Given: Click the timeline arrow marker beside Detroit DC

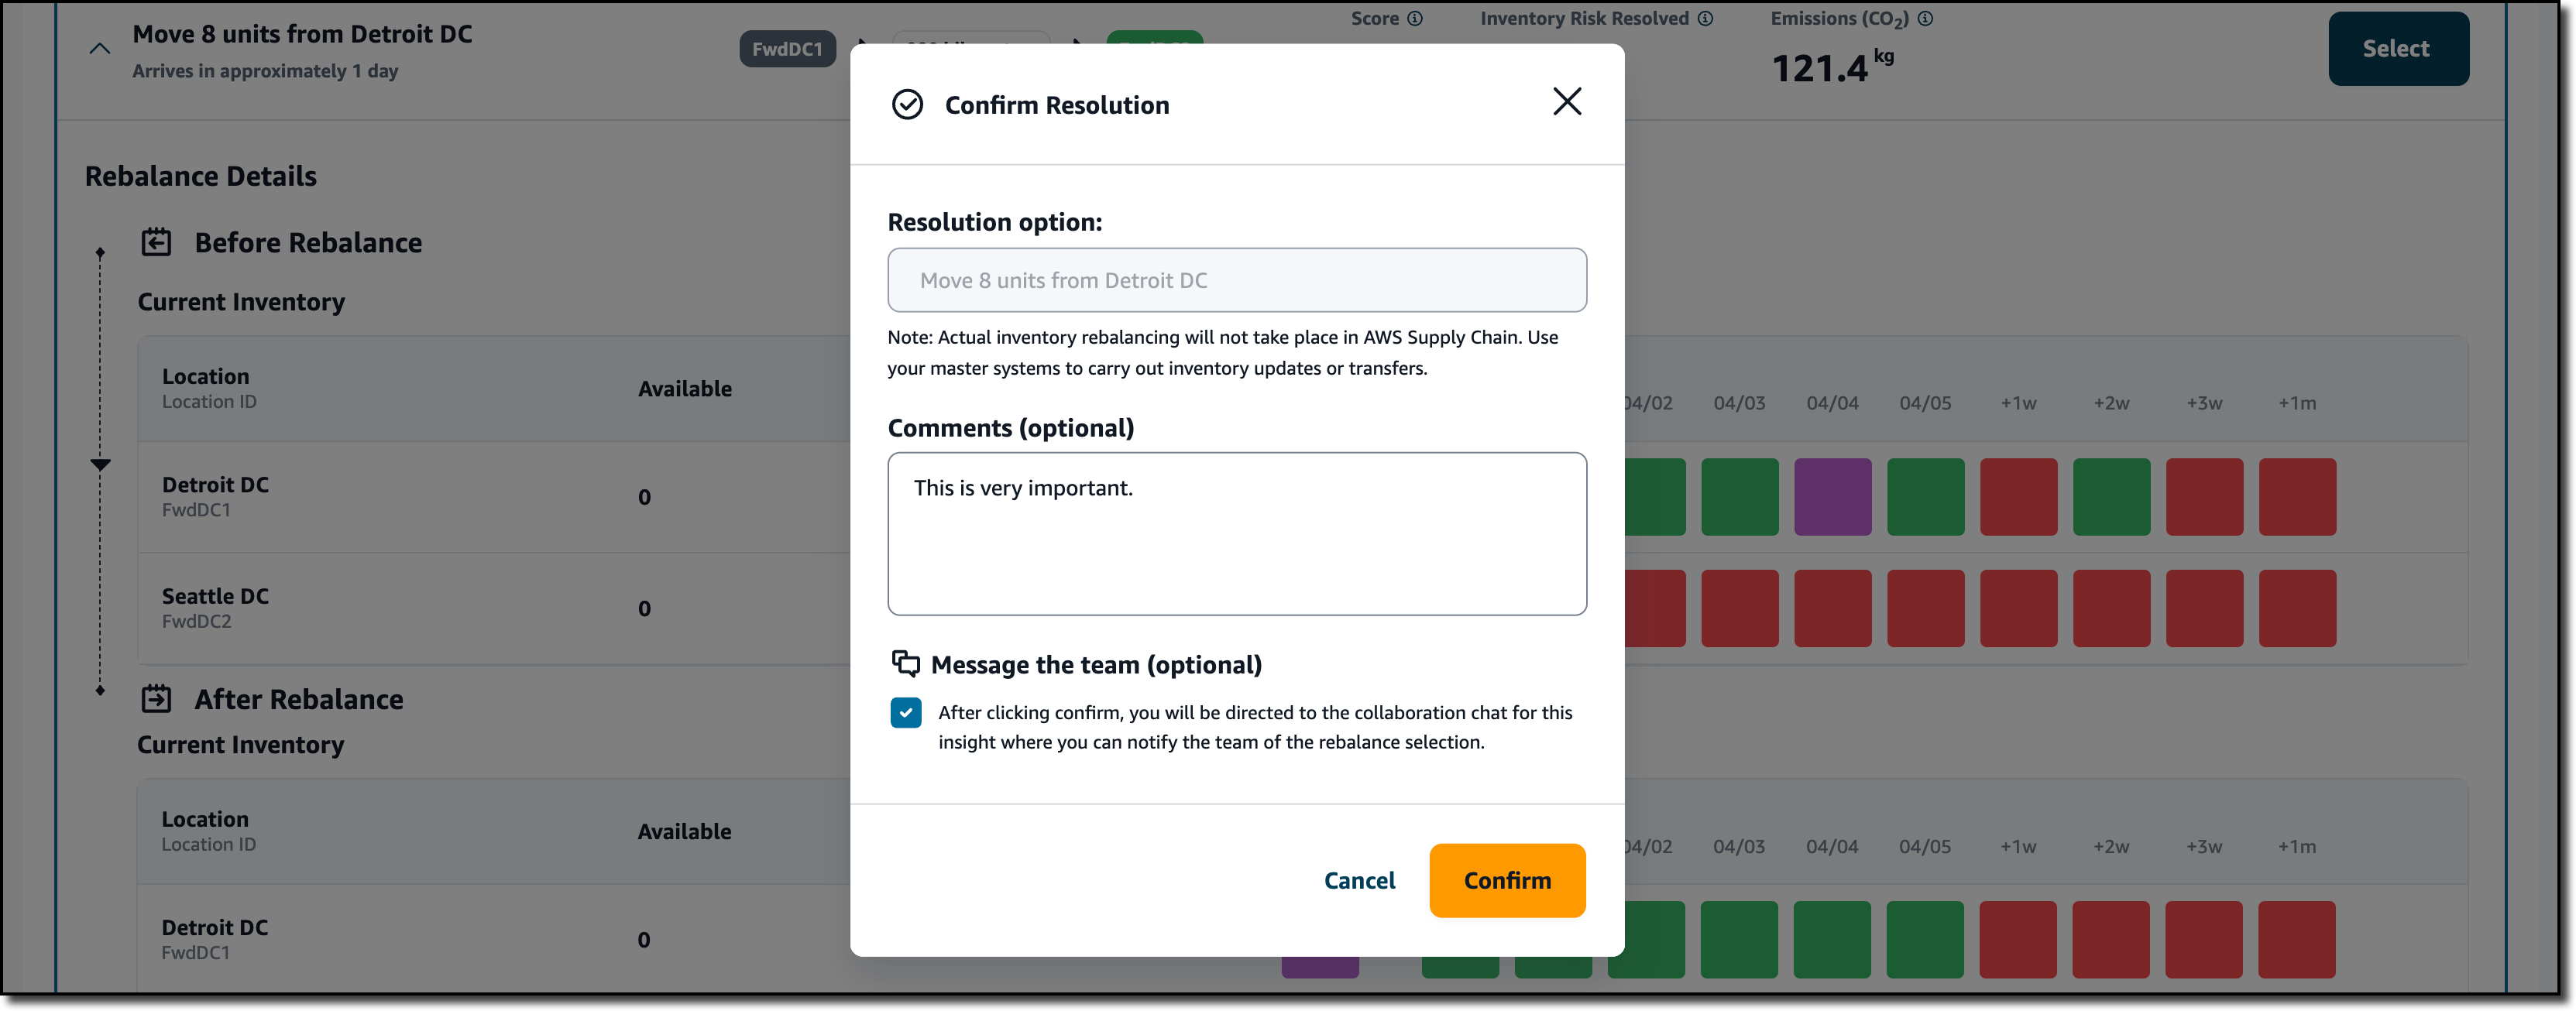Looking at the screenshot, I should (100, 464).
